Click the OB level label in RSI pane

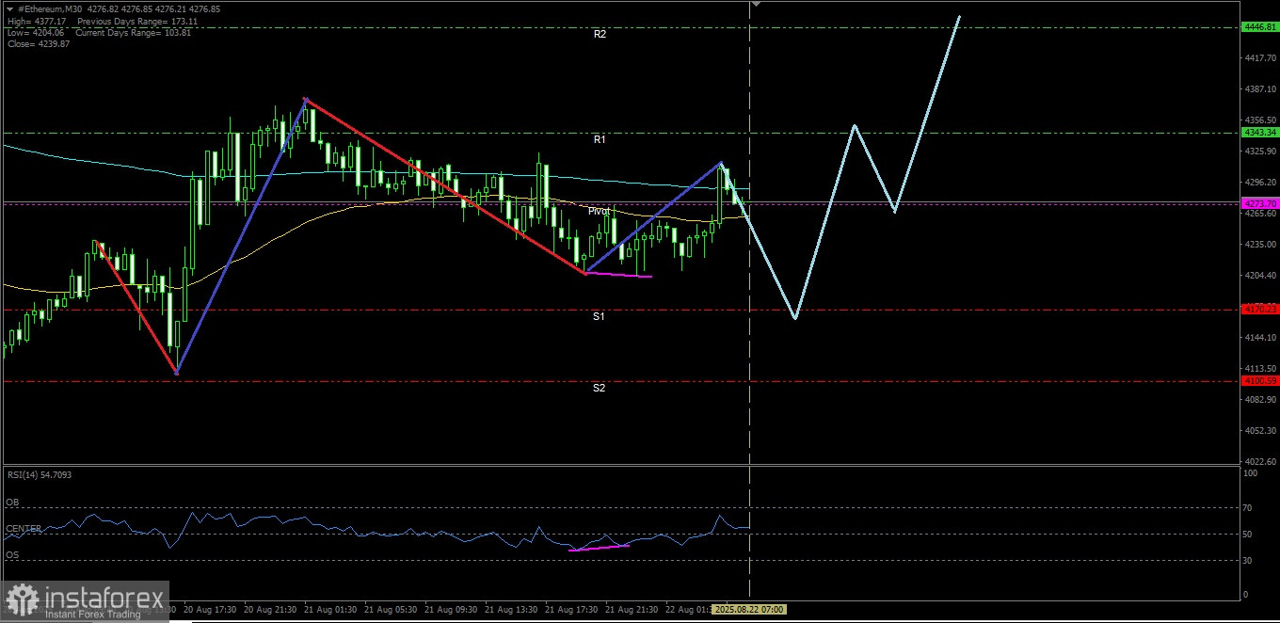point(12,503)
